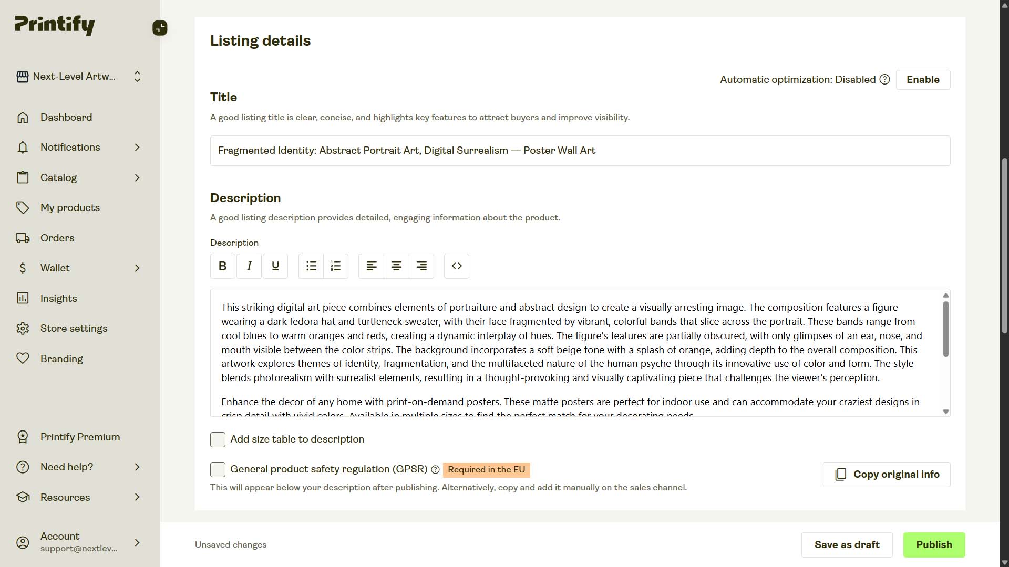Open the store switcher dropdown
The width and height of the screenshot is (1009, 567).
click(x=137, y=76)
